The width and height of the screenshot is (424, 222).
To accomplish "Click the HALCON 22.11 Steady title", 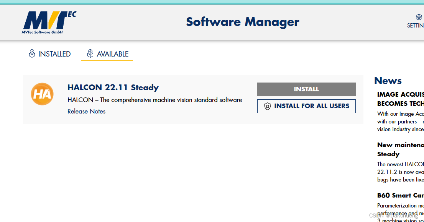I will 113,88.
